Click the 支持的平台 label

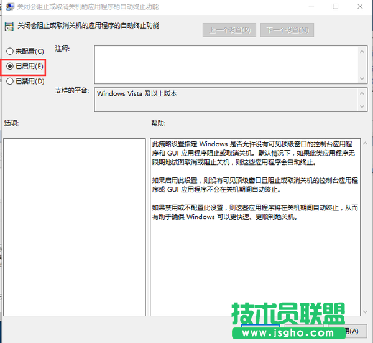point(72,90)
